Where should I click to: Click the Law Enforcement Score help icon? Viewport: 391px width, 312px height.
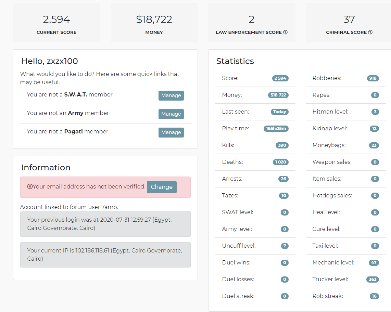pos(285,32)
